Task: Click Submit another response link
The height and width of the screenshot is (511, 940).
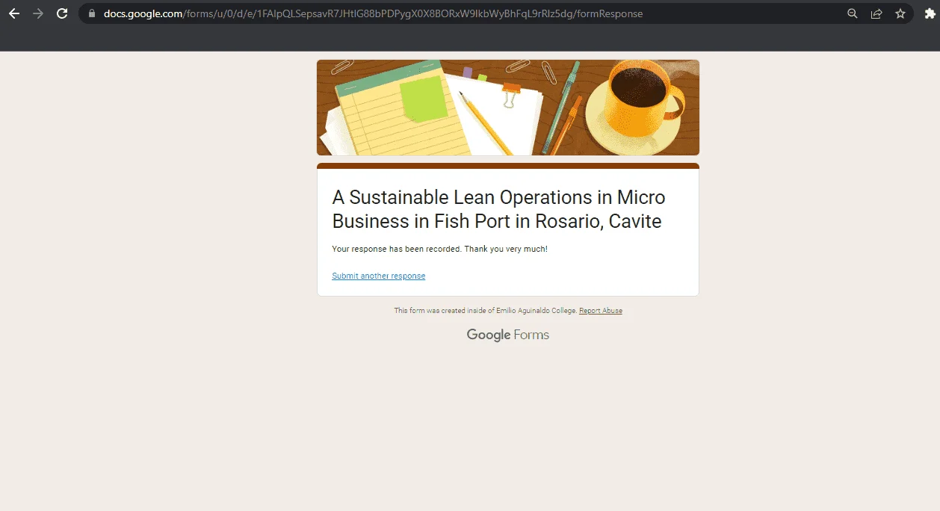Action: (379, 276)
